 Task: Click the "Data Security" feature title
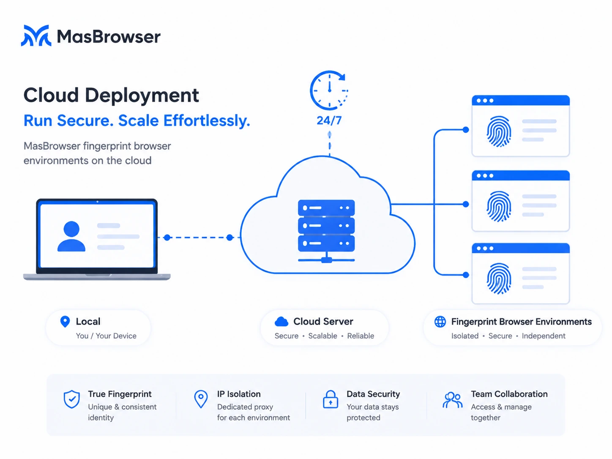click(373, 394)
